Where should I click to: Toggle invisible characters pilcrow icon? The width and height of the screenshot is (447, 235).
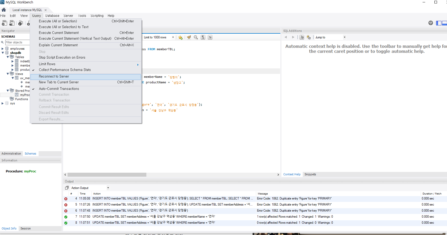click(x=203, y=37)
